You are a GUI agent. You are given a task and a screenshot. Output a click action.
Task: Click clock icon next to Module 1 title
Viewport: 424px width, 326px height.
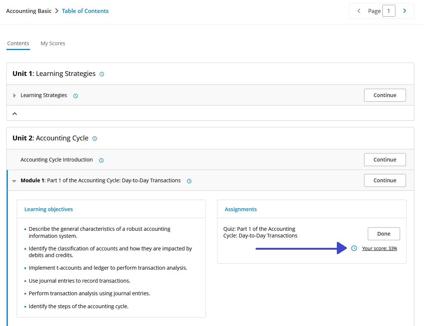click(x=189, y=181)
